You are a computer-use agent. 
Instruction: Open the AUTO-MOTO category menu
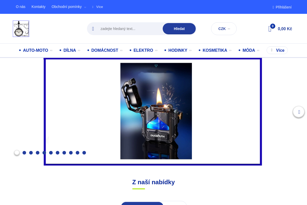point(36,50)
